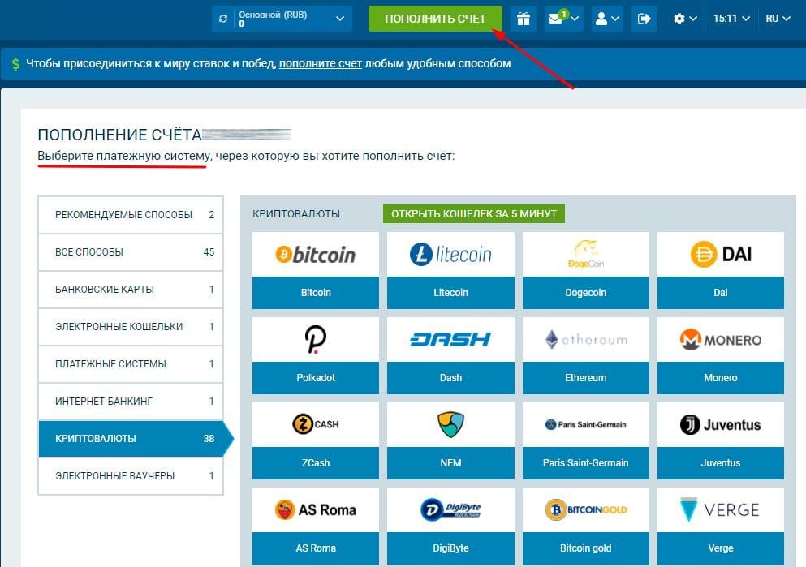This screenshot has height=567, width=806.
Task: Click the ПОПОЛНИТЬ СЧЕТ button
Action: pos(435,18)
